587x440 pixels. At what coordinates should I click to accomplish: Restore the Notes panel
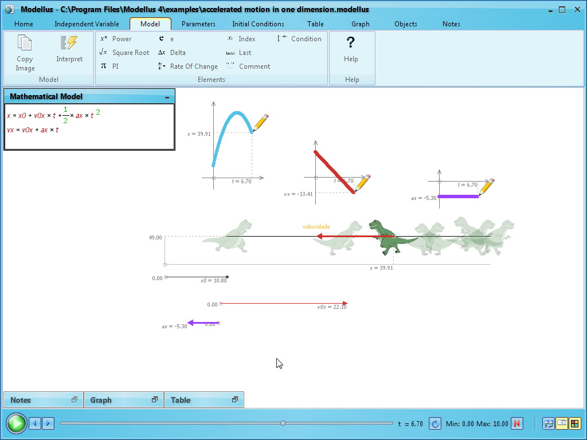(75, 399)
